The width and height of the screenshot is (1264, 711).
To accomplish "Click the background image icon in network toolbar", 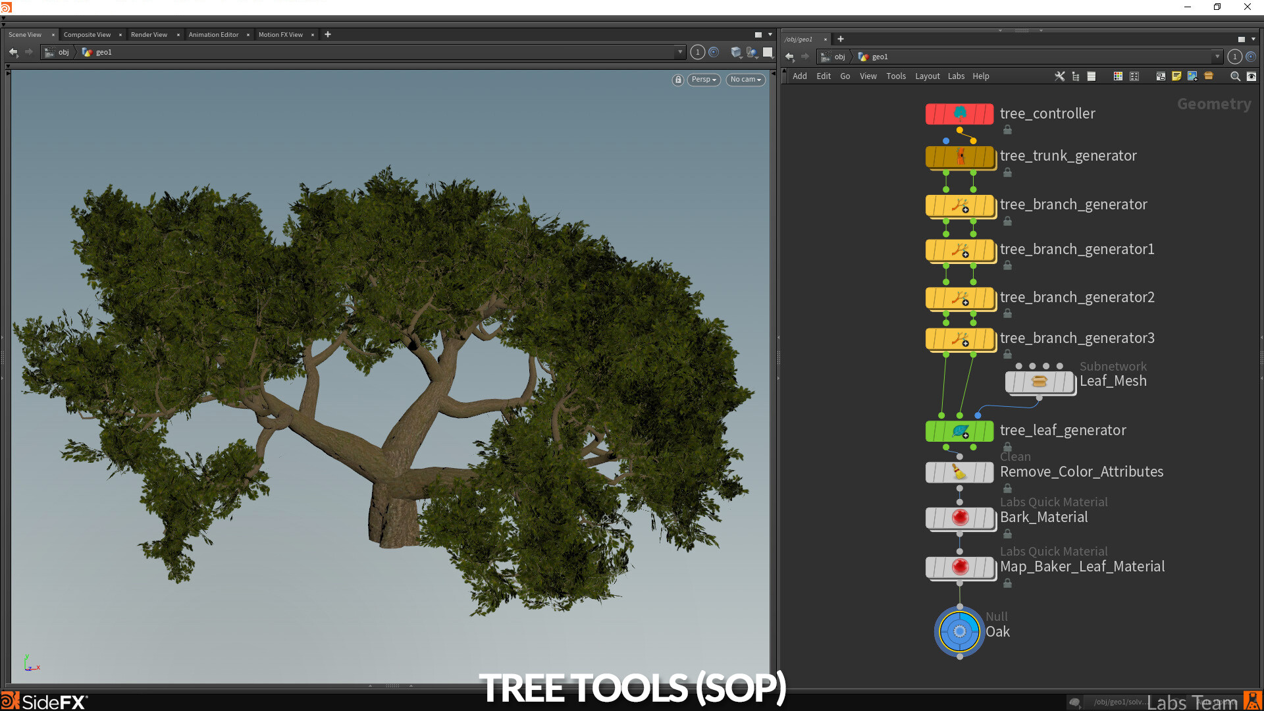I will [x=1192, y=76].
